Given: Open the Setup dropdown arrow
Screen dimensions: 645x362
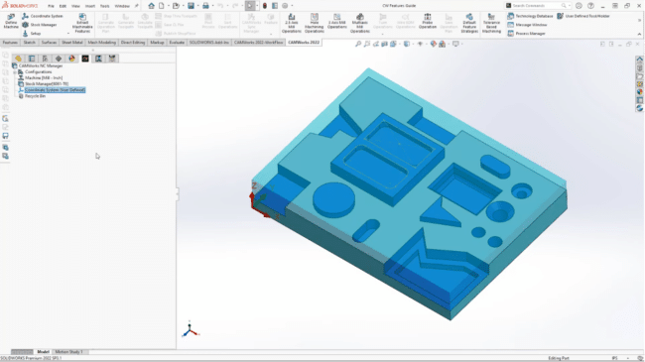Looking at the screenshot, I should (x=67, y=34).
